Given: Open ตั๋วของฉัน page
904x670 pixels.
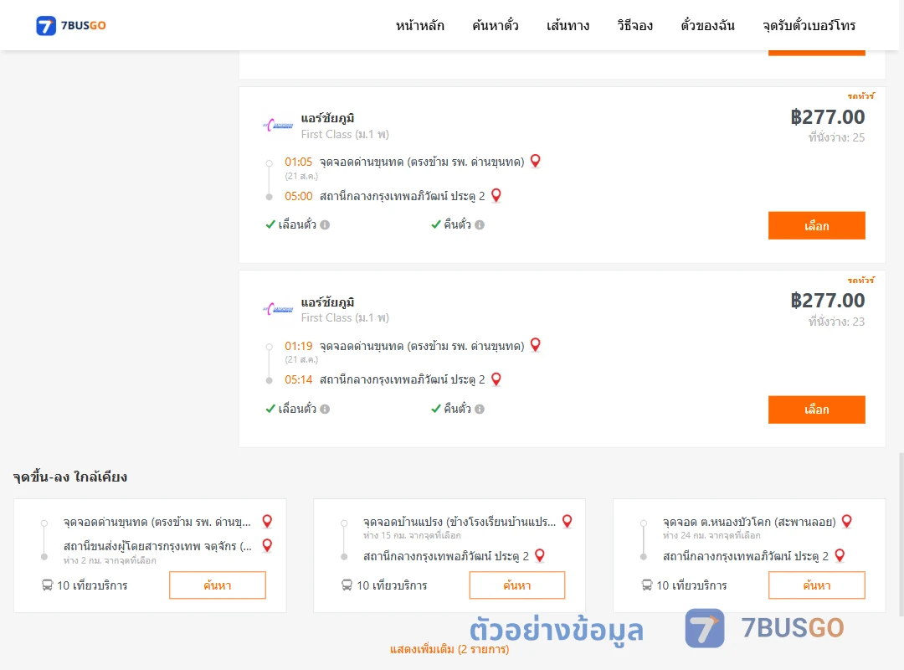Looking at the screenshot, I should point(707,25).
